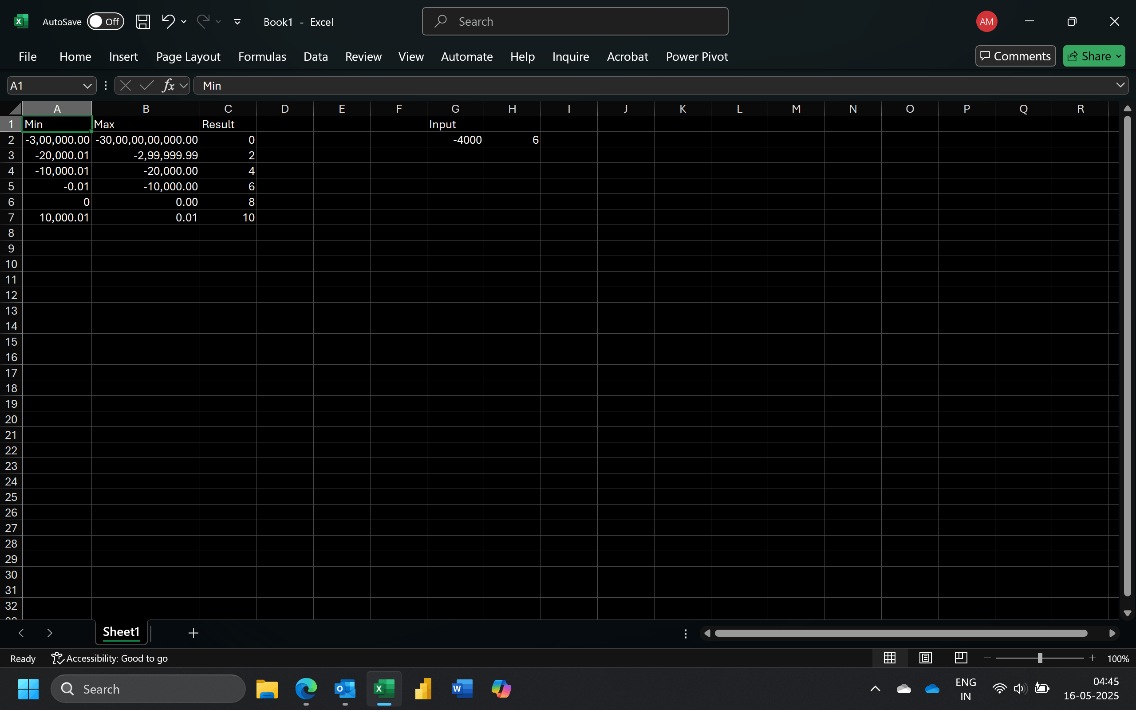Image resolution: width=1136 pixels, height=710 pixels.
Task: Click the Insert Function fx icon
Action: pos(168,86)
